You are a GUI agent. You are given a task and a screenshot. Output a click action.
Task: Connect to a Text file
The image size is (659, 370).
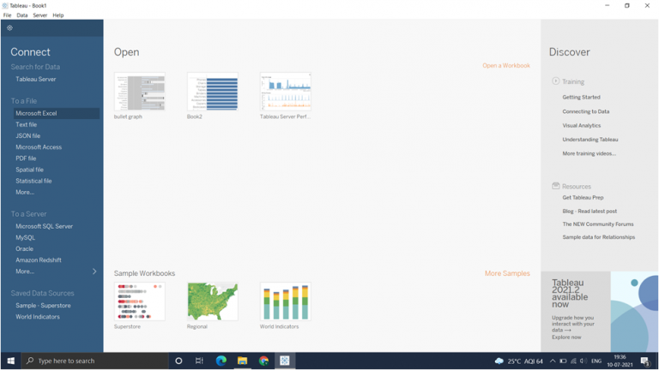point(26,124)
